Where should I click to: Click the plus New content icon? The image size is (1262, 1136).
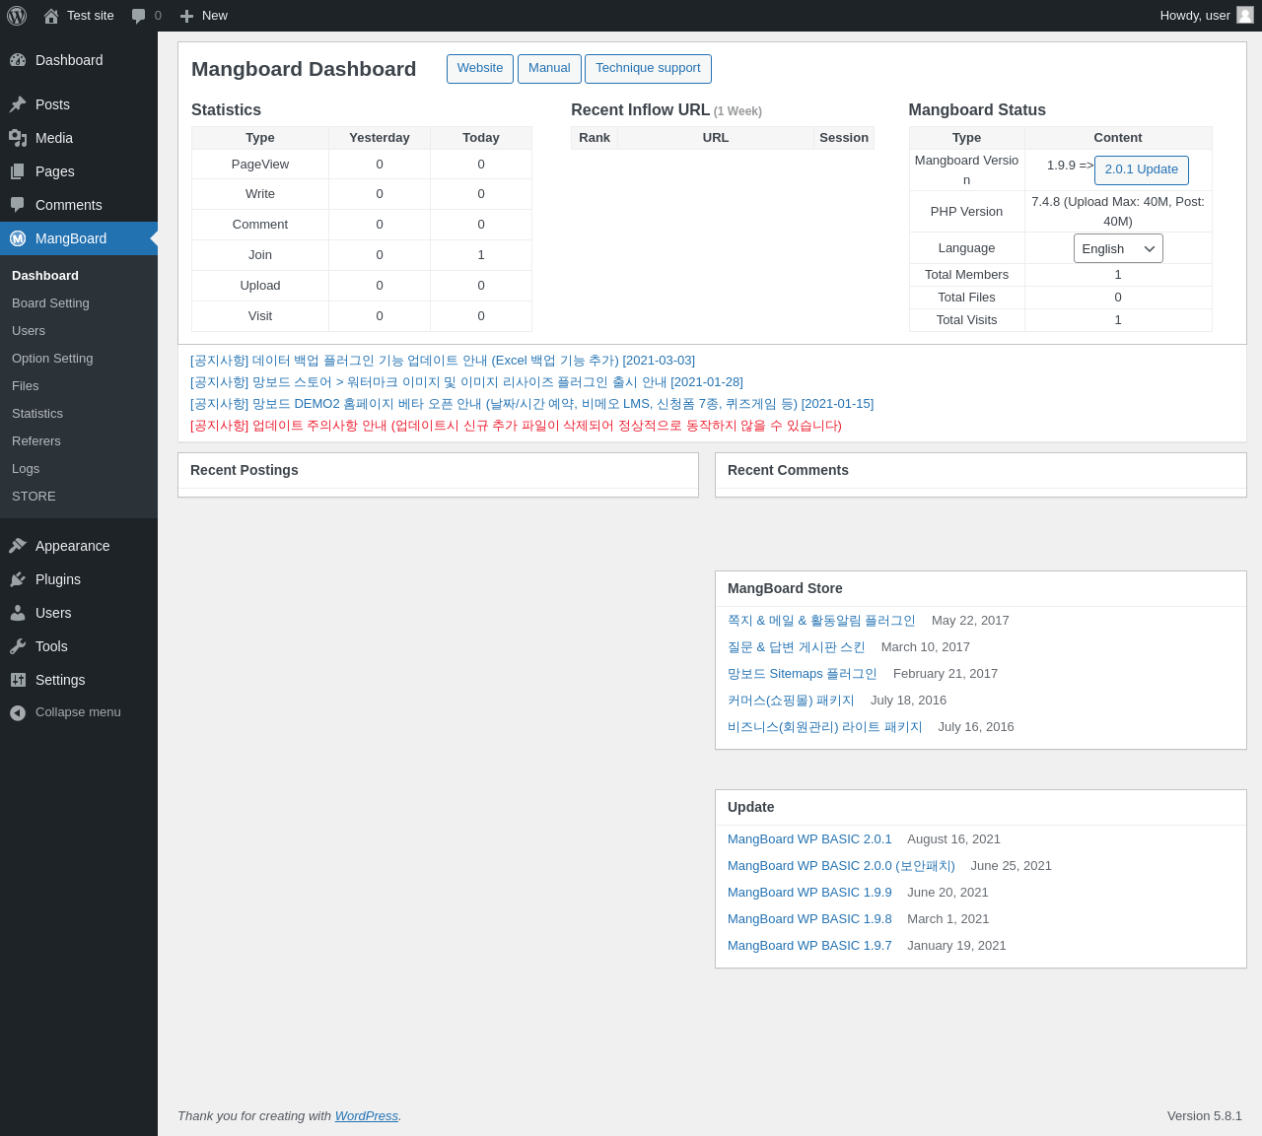(x=186, y=16)
